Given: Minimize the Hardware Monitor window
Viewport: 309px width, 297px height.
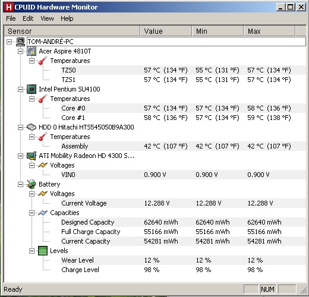Looking at the screenshot, I should [x=280, y=7].
